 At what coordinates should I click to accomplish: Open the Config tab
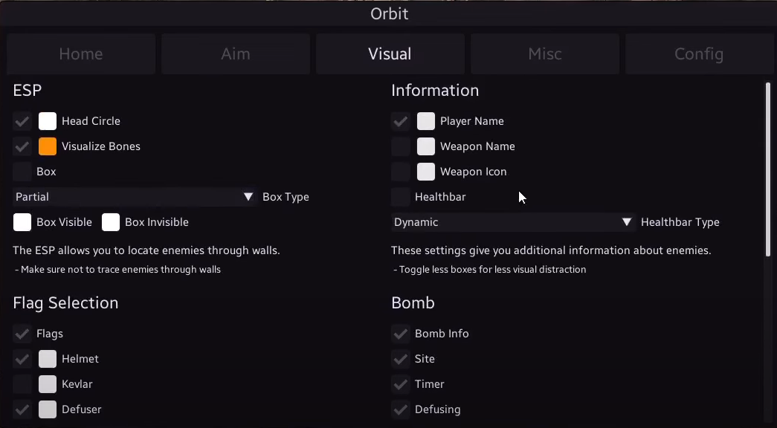(698, 54)
